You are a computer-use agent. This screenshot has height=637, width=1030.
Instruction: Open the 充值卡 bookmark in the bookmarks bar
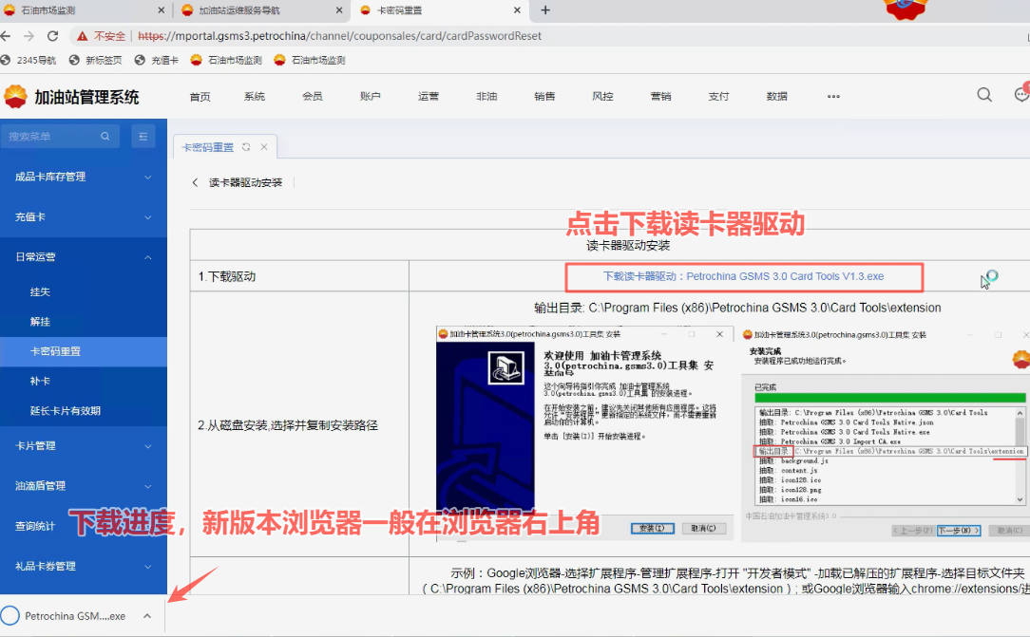click(156, 60)
